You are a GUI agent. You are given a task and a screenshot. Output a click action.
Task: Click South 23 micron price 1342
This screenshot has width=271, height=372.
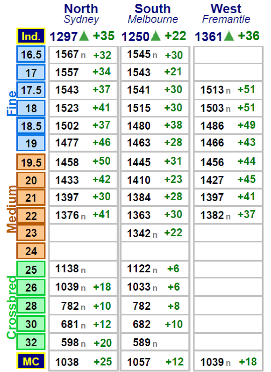click(x=139, y=233)
